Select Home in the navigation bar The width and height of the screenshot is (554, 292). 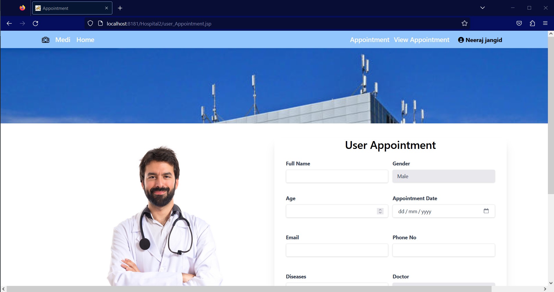tap(85, 40)
